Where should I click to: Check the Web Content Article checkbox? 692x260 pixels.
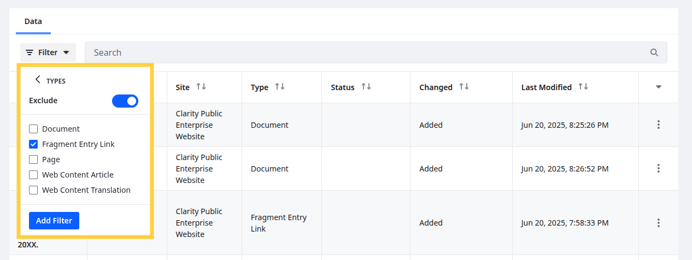33,175
